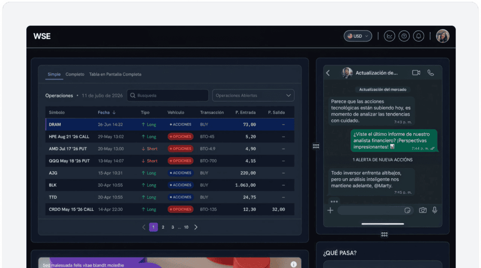Viewport: 481px width, 268px height.
Task: Click the Vehículo column header
Action: [176, 112]
